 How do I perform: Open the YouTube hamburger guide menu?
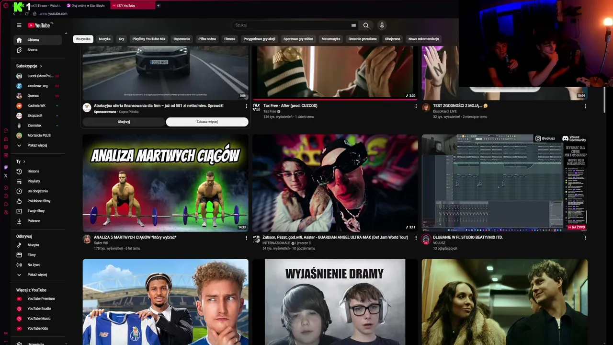click(19, 25)
